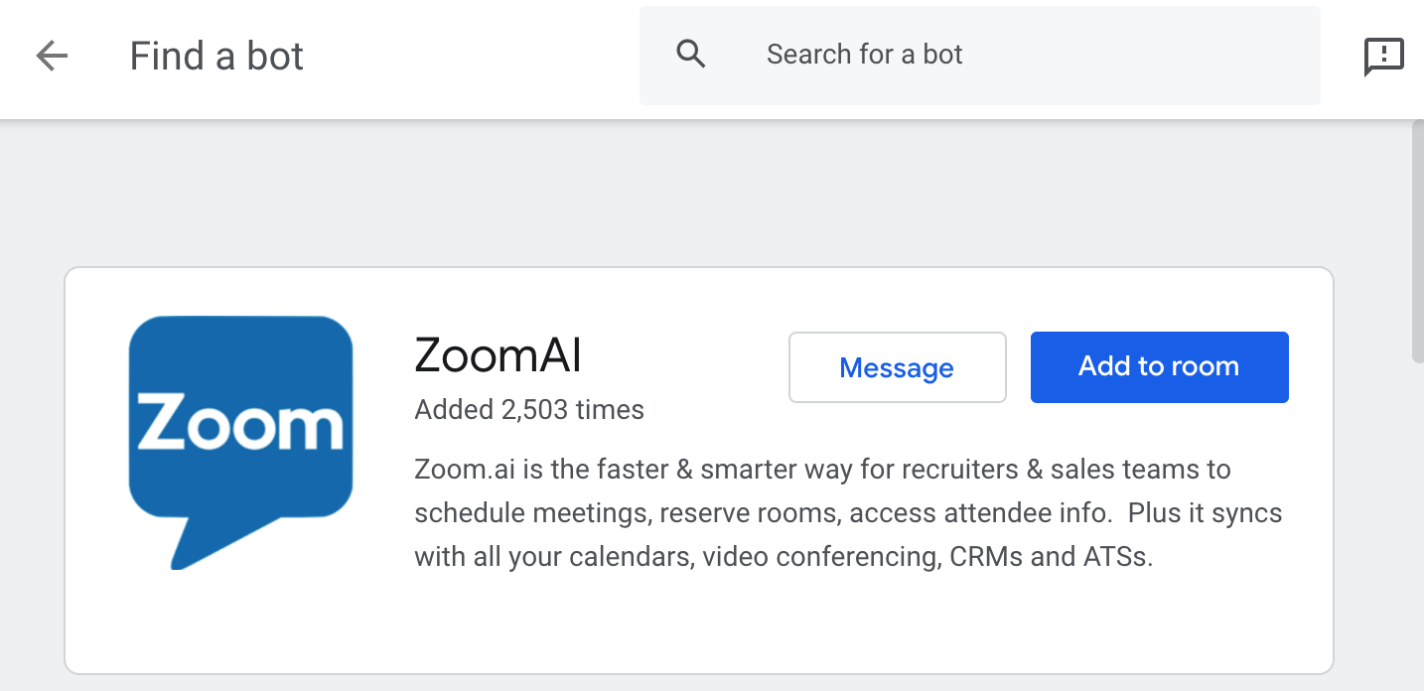
Task: Click the "Added 2,503 times" text
Action: click(529, 409)
